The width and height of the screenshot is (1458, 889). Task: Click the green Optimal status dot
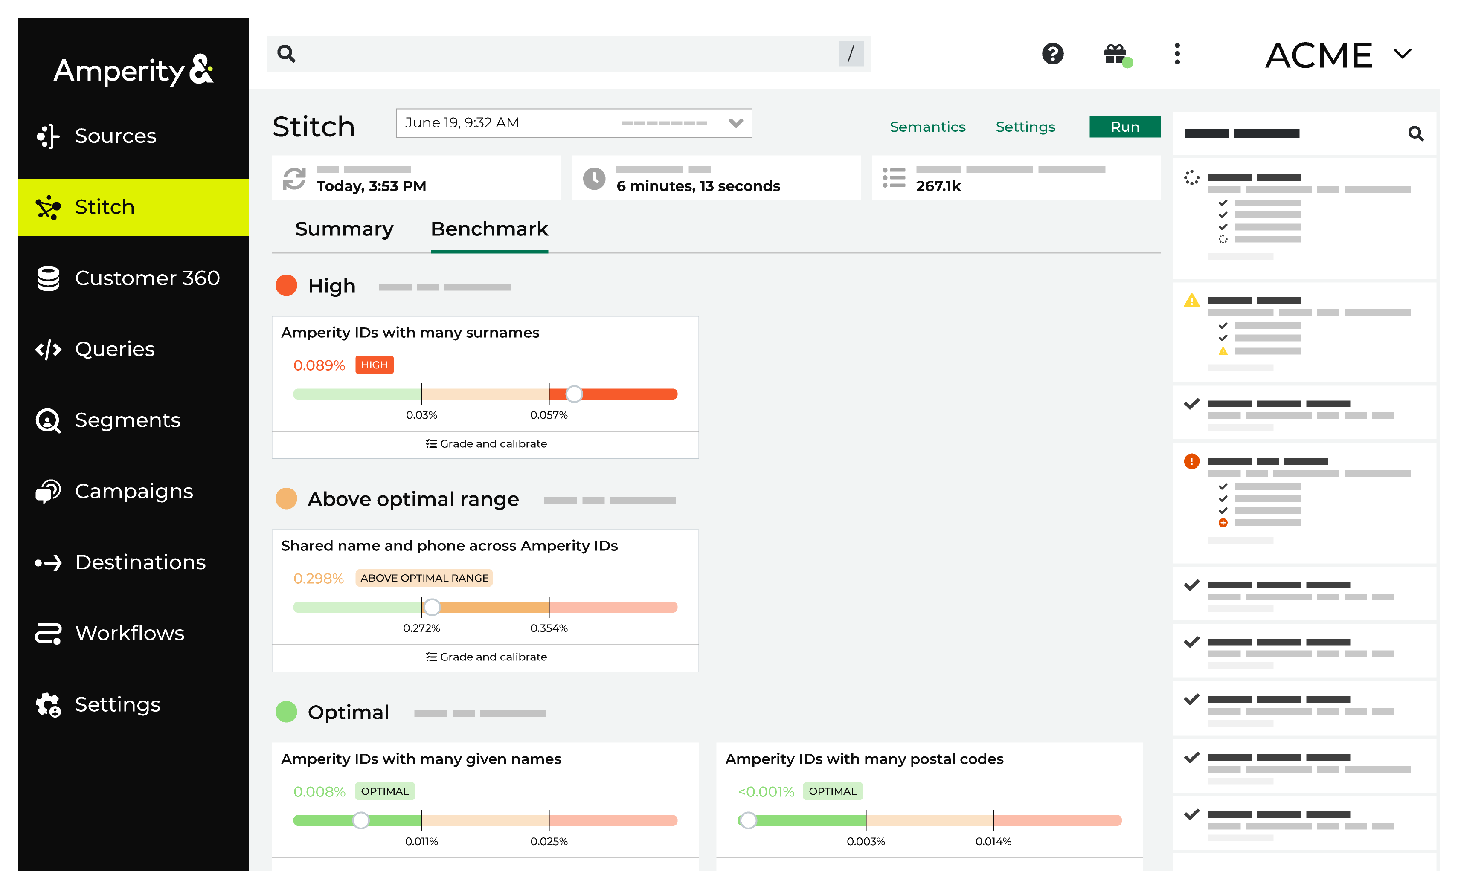coord(286,712)
